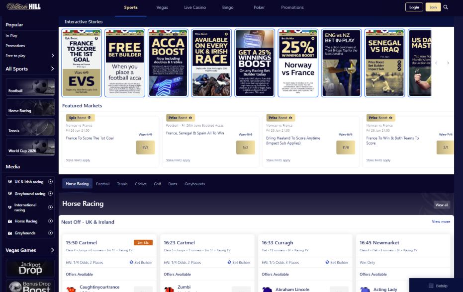The image size is (463, 292).
Task: Select 5/2 odds boosted acca
Action: point(245,147)
